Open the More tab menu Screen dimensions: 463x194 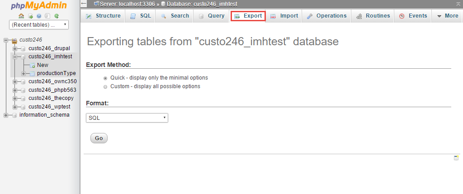pos(447,16)
